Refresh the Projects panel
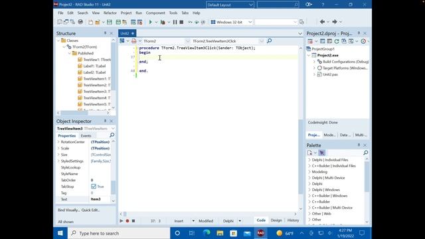 click(x=337, y=41)
